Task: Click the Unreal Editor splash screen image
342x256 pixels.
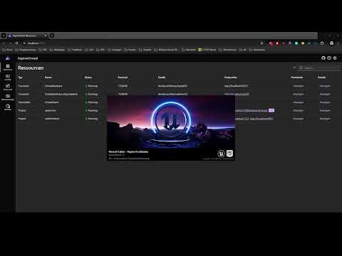Action: (171, 128)
